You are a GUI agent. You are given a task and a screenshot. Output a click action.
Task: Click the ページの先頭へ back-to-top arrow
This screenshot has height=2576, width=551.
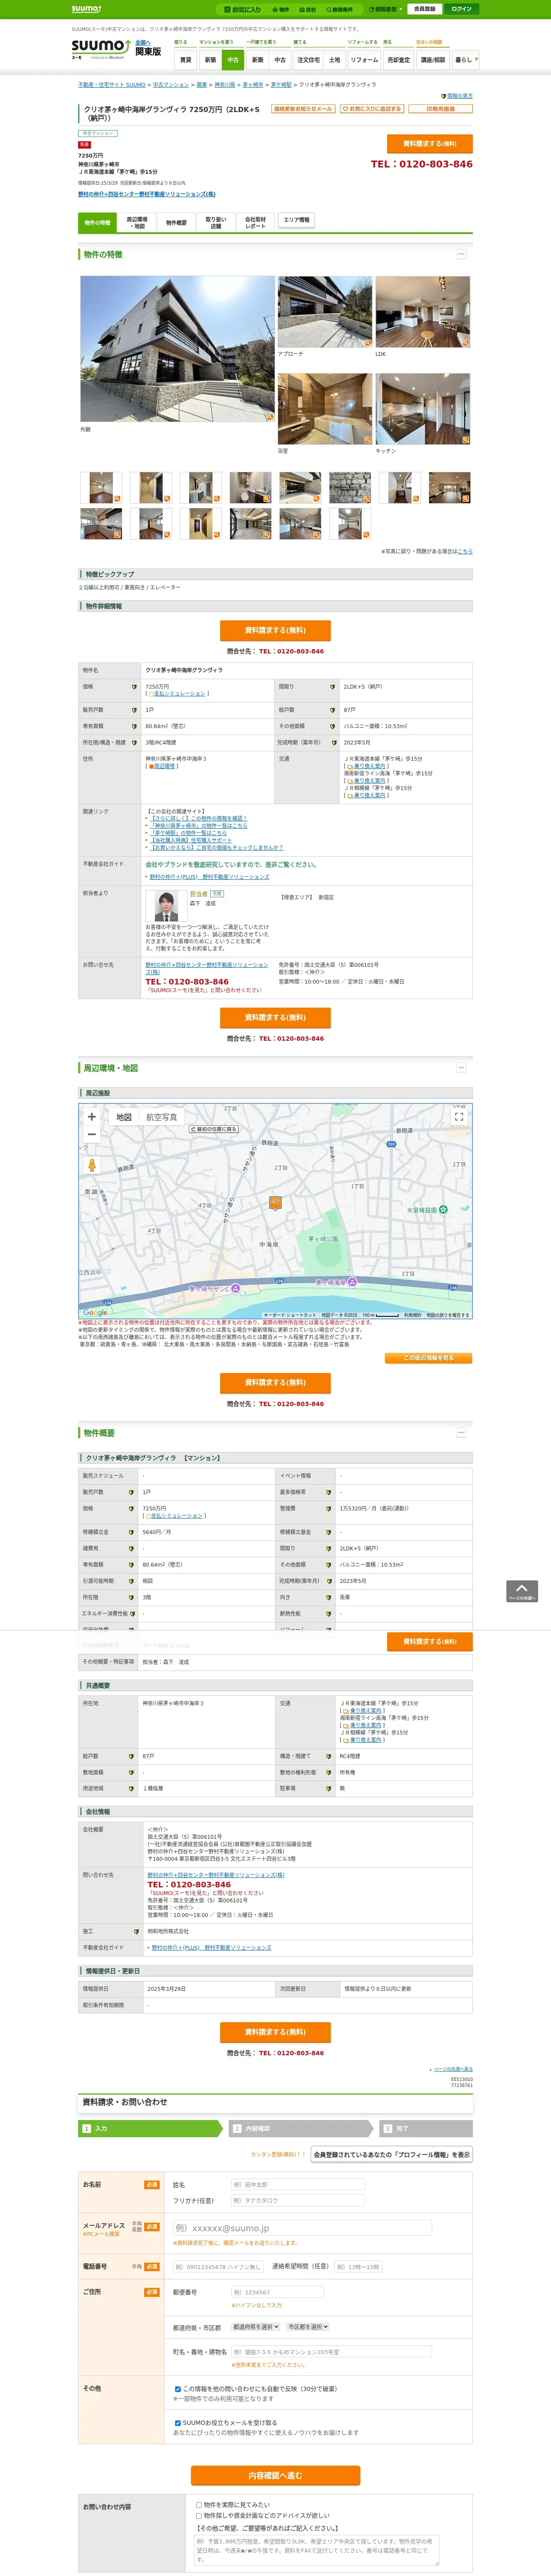[522, 1591]
